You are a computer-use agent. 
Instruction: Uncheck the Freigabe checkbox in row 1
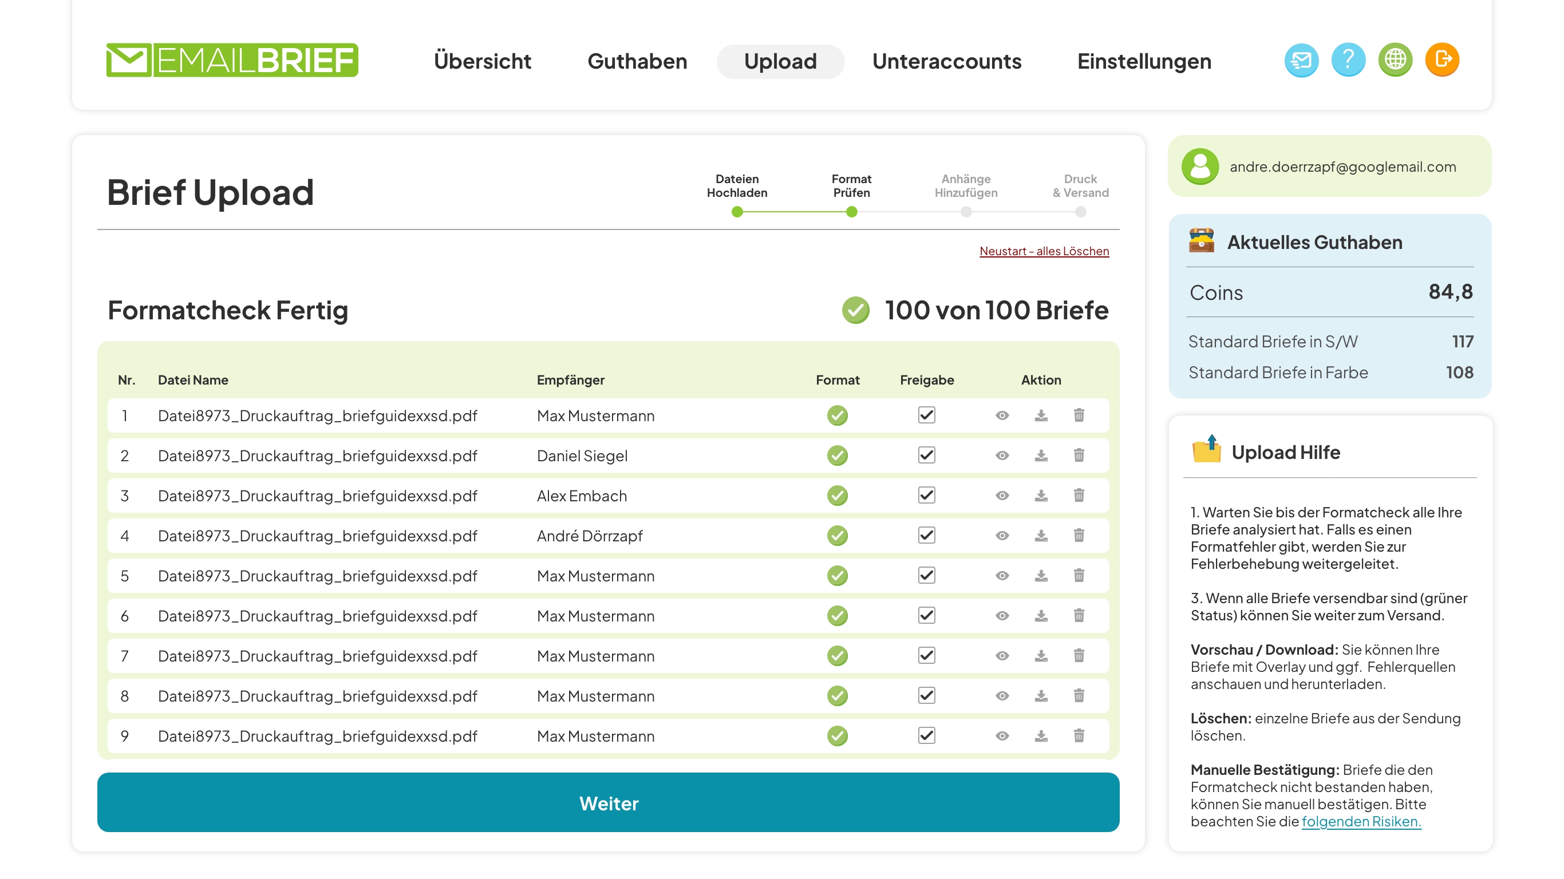click(926, 415)
